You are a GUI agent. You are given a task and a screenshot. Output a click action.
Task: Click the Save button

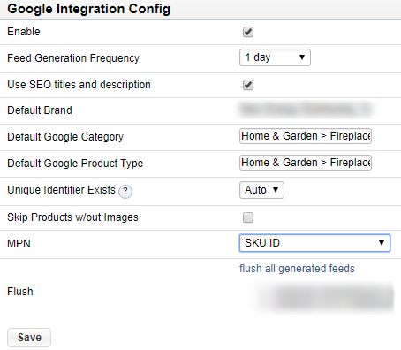click(29, 338)
